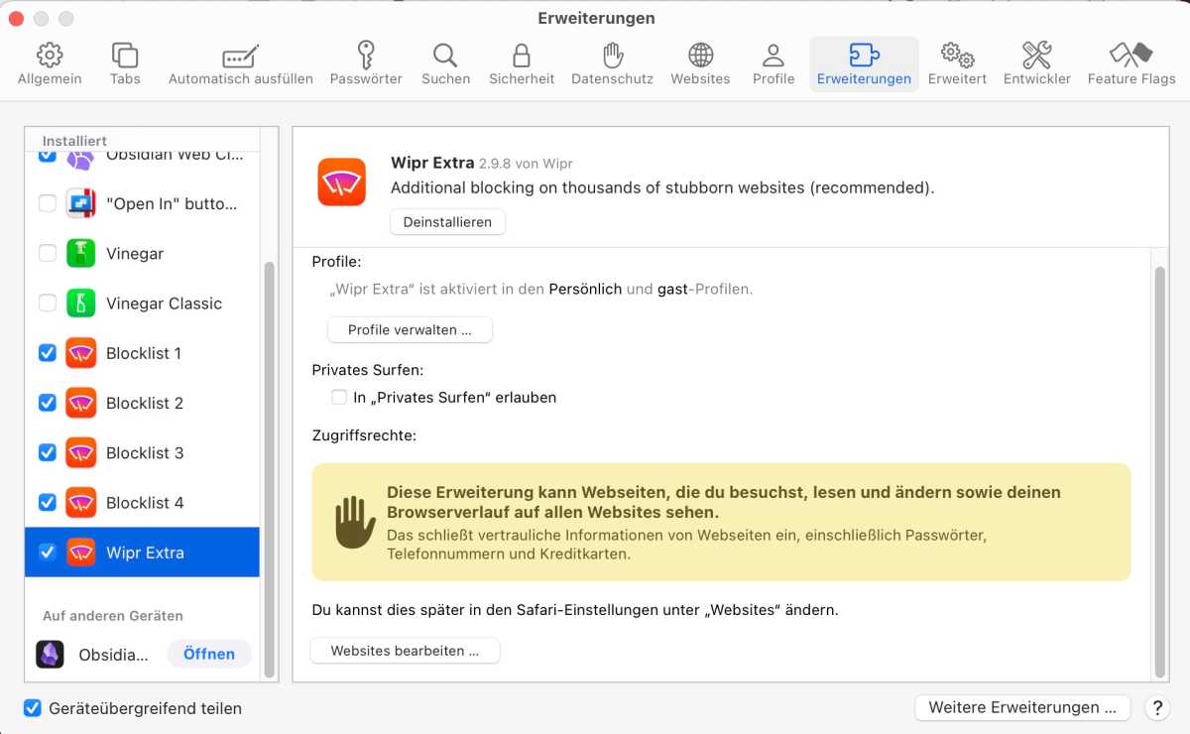Image resolution: width=1190 pixels, height=734 pixels.
Task: Click the Deinstallieren button
Action: pyautogui.click(x=447, y=222)
